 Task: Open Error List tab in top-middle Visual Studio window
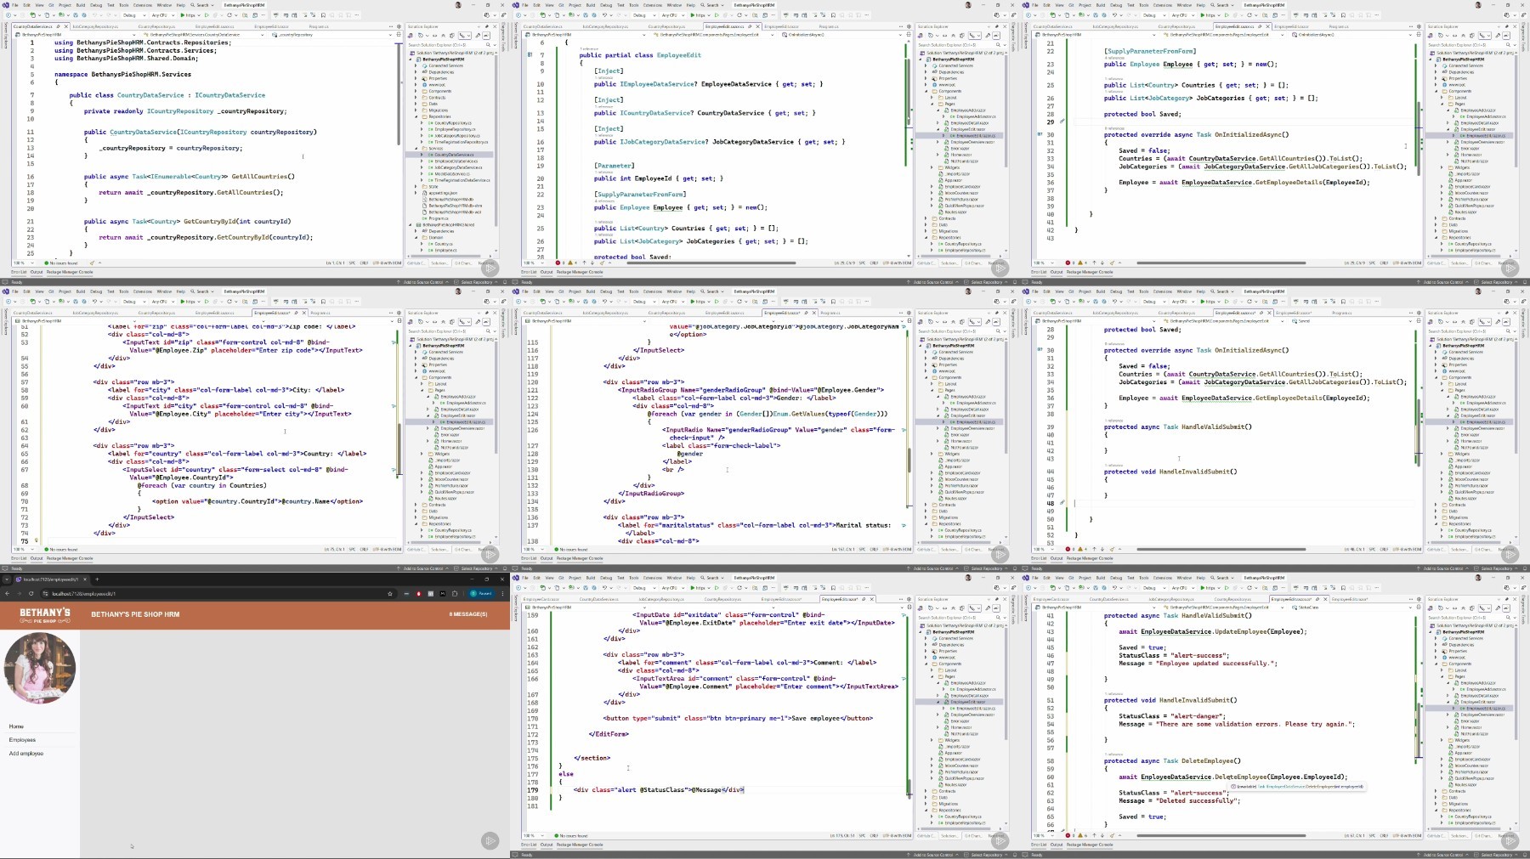529,273
